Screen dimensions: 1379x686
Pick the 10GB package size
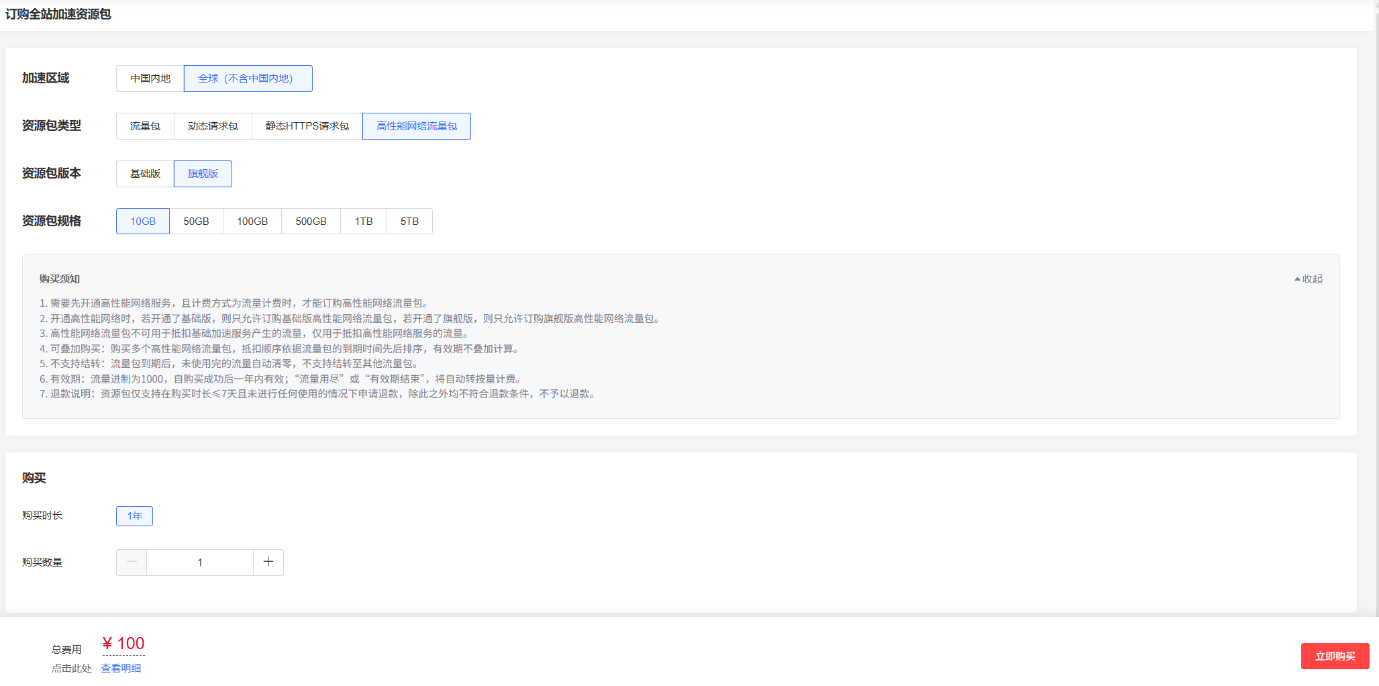[143, 222]
